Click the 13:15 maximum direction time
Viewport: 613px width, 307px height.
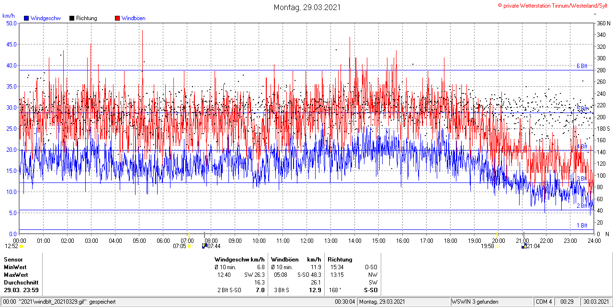(x=337, y=275)
